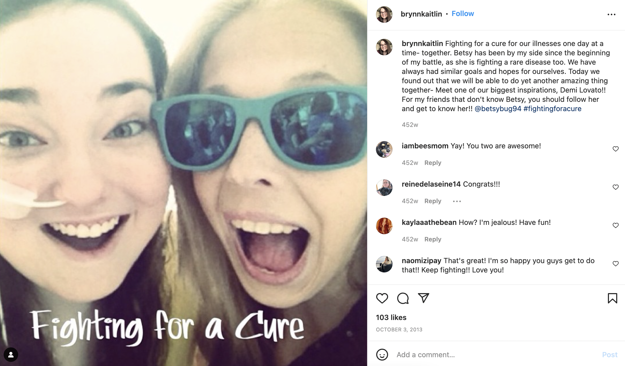Open the post options three-dot menu
625x366 pixels.
pyautogui.click(x=612, y=14)
